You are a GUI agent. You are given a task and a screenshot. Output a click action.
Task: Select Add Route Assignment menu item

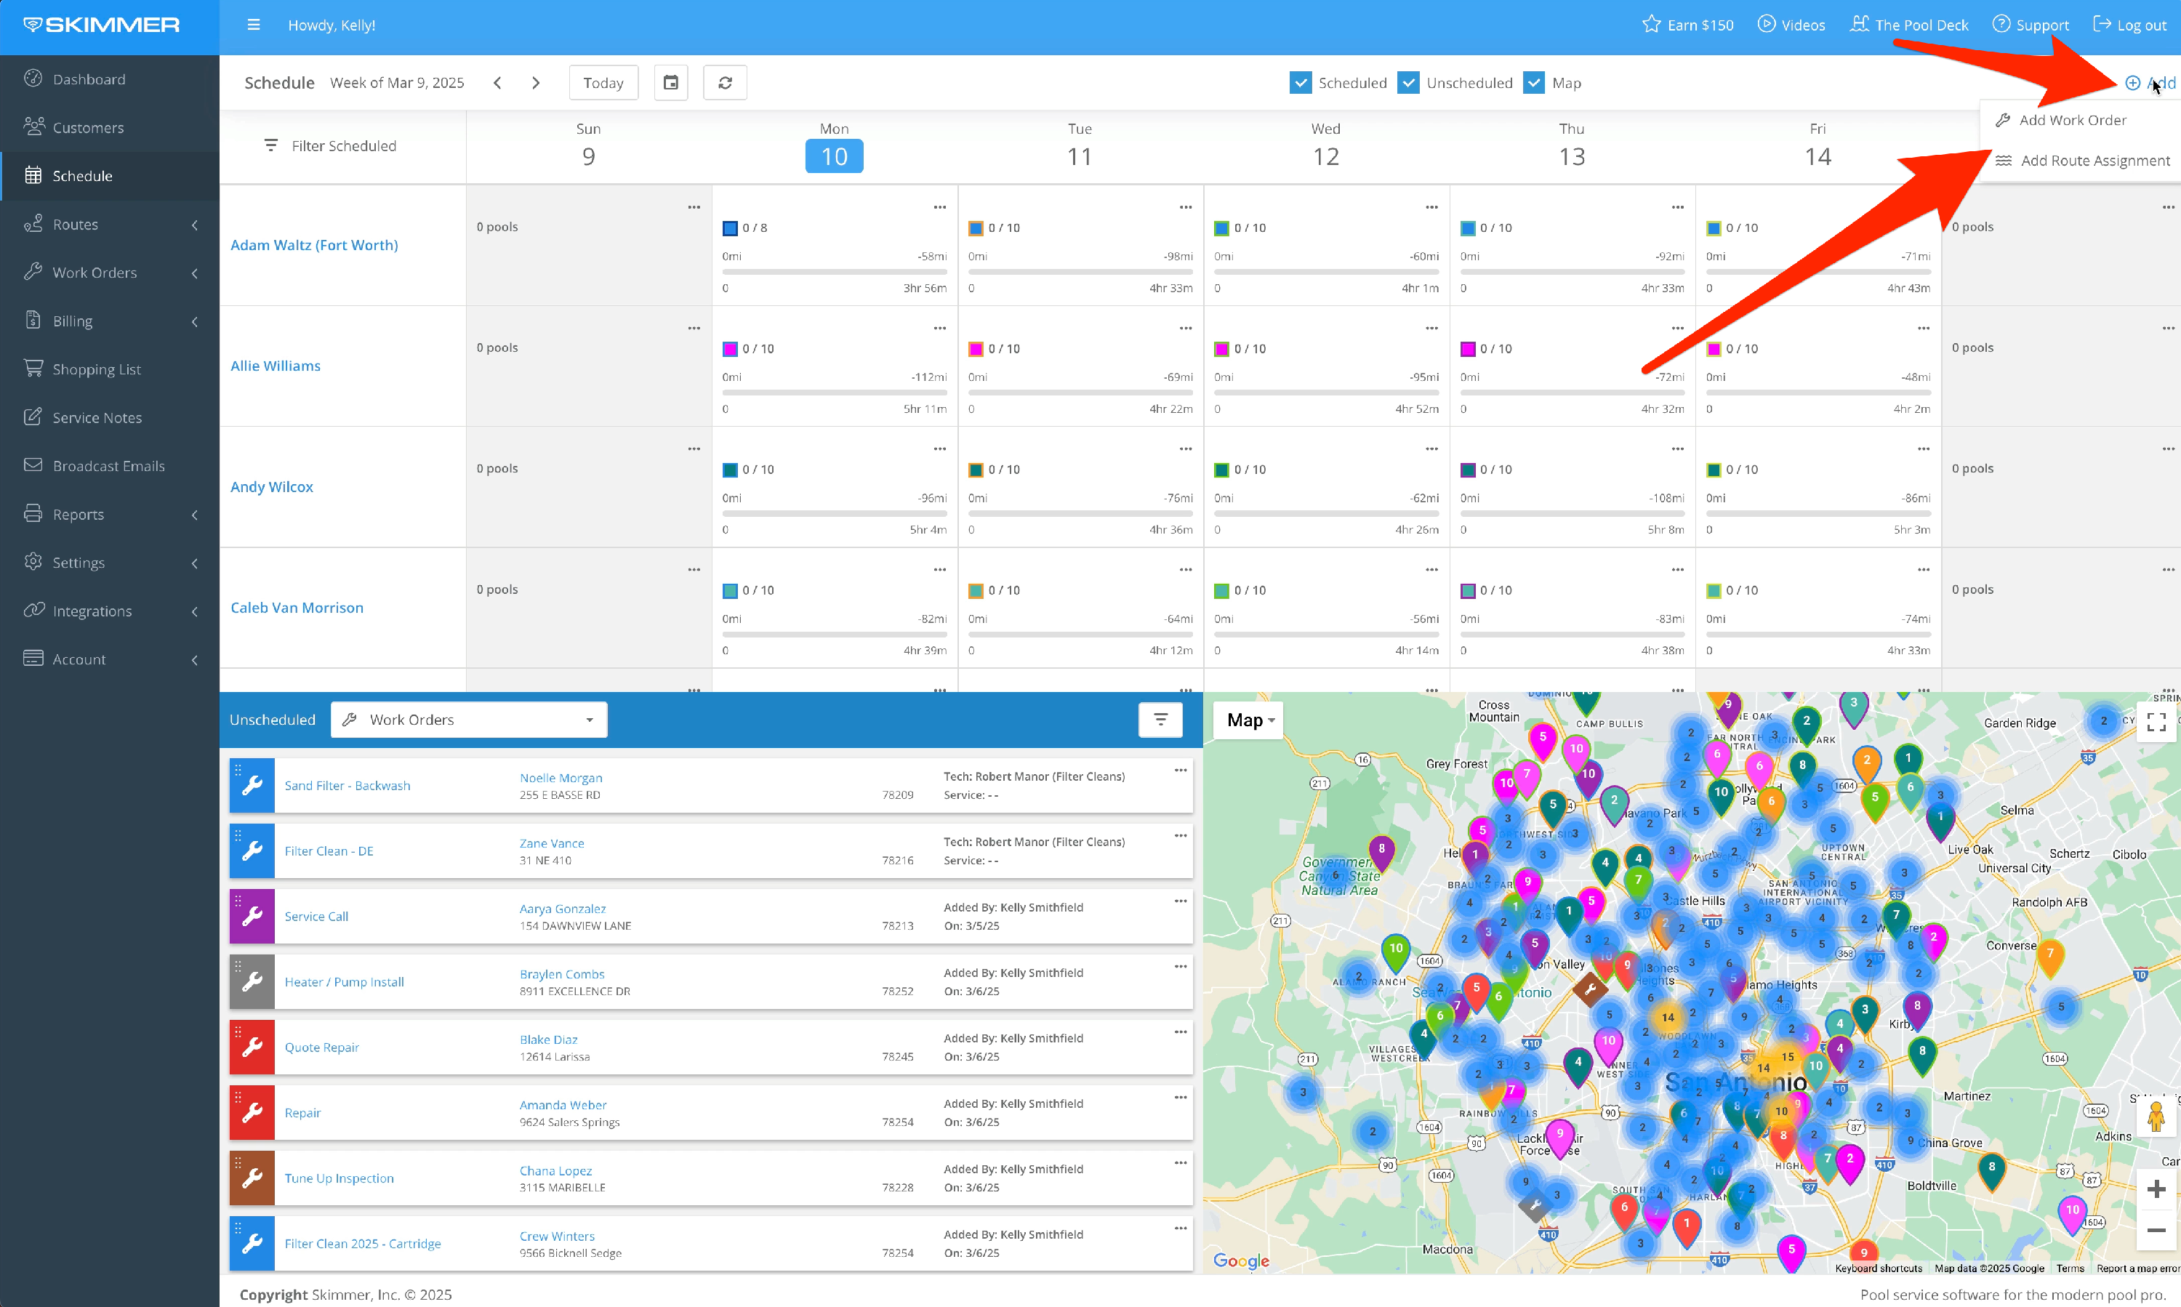[x=2094, y=161]
